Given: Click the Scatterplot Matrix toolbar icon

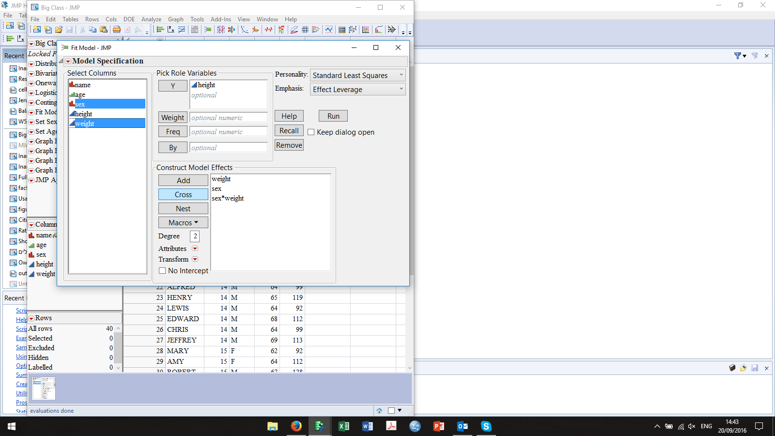Looking at the screenshot, I should 305,30.
